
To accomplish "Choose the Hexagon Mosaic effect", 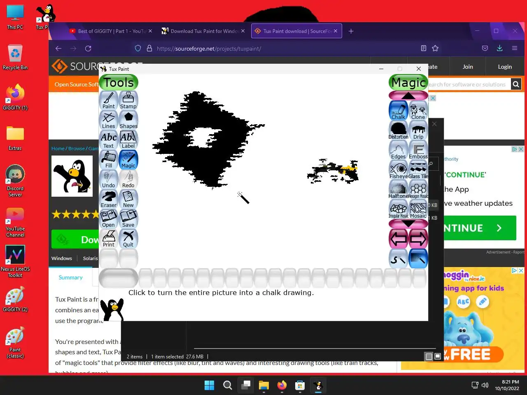I will click(418, 190).
